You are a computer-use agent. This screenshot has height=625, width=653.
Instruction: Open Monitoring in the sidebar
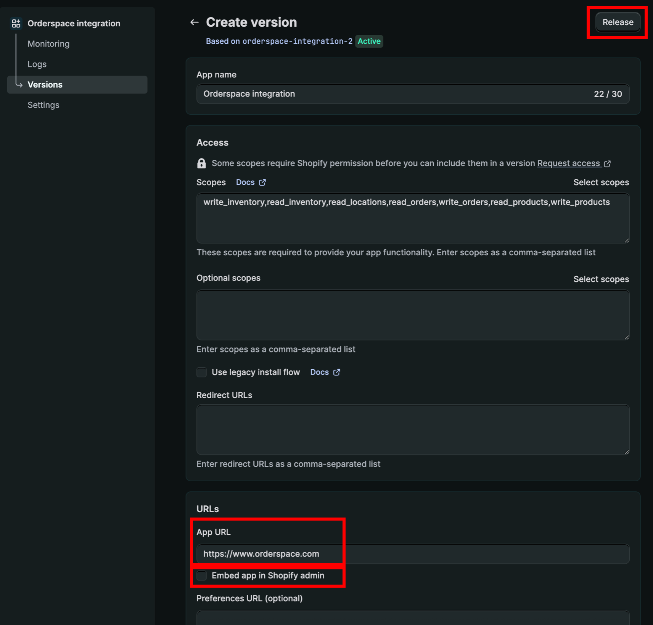tap(48, 44)
